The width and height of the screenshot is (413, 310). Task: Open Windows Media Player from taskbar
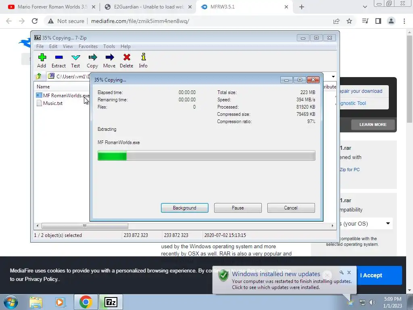60,302
